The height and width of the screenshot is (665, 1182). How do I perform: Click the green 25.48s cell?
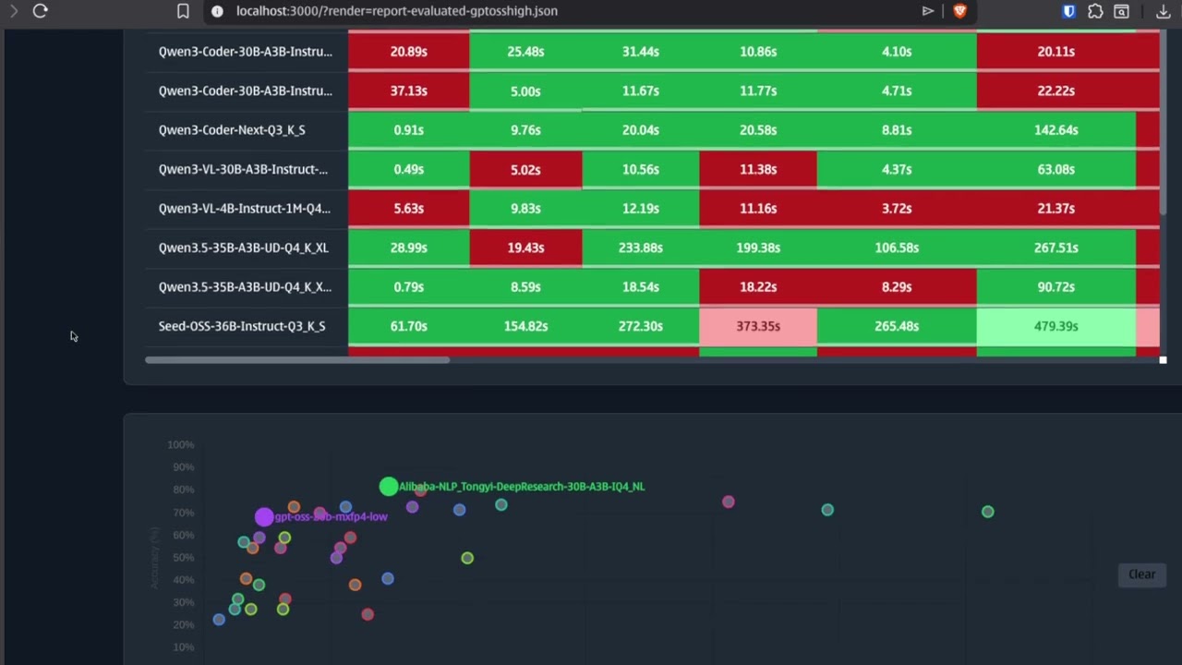(525, 52)
